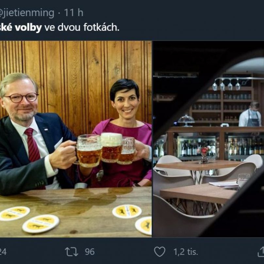The width and height of the screenshot is (264, 264).
Task: Open the right photo of the empty restaurant
Action: [208, 139]
